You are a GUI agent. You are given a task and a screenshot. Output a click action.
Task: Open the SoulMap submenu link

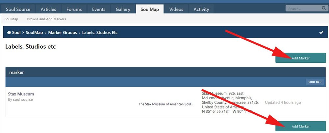pyautogui.click(x=11, y=19)
